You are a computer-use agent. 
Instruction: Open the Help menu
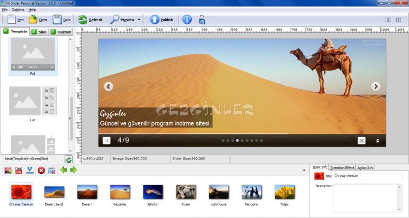32,10
